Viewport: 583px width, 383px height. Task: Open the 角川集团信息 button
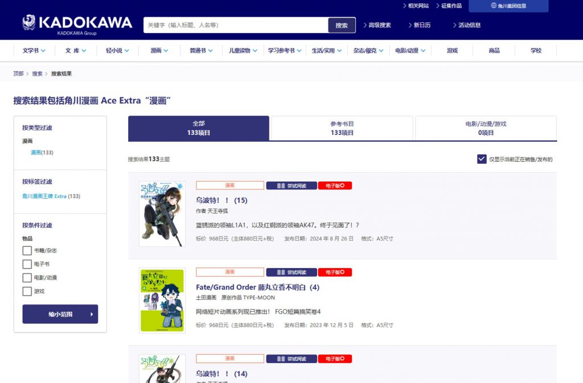pos(508,6)
